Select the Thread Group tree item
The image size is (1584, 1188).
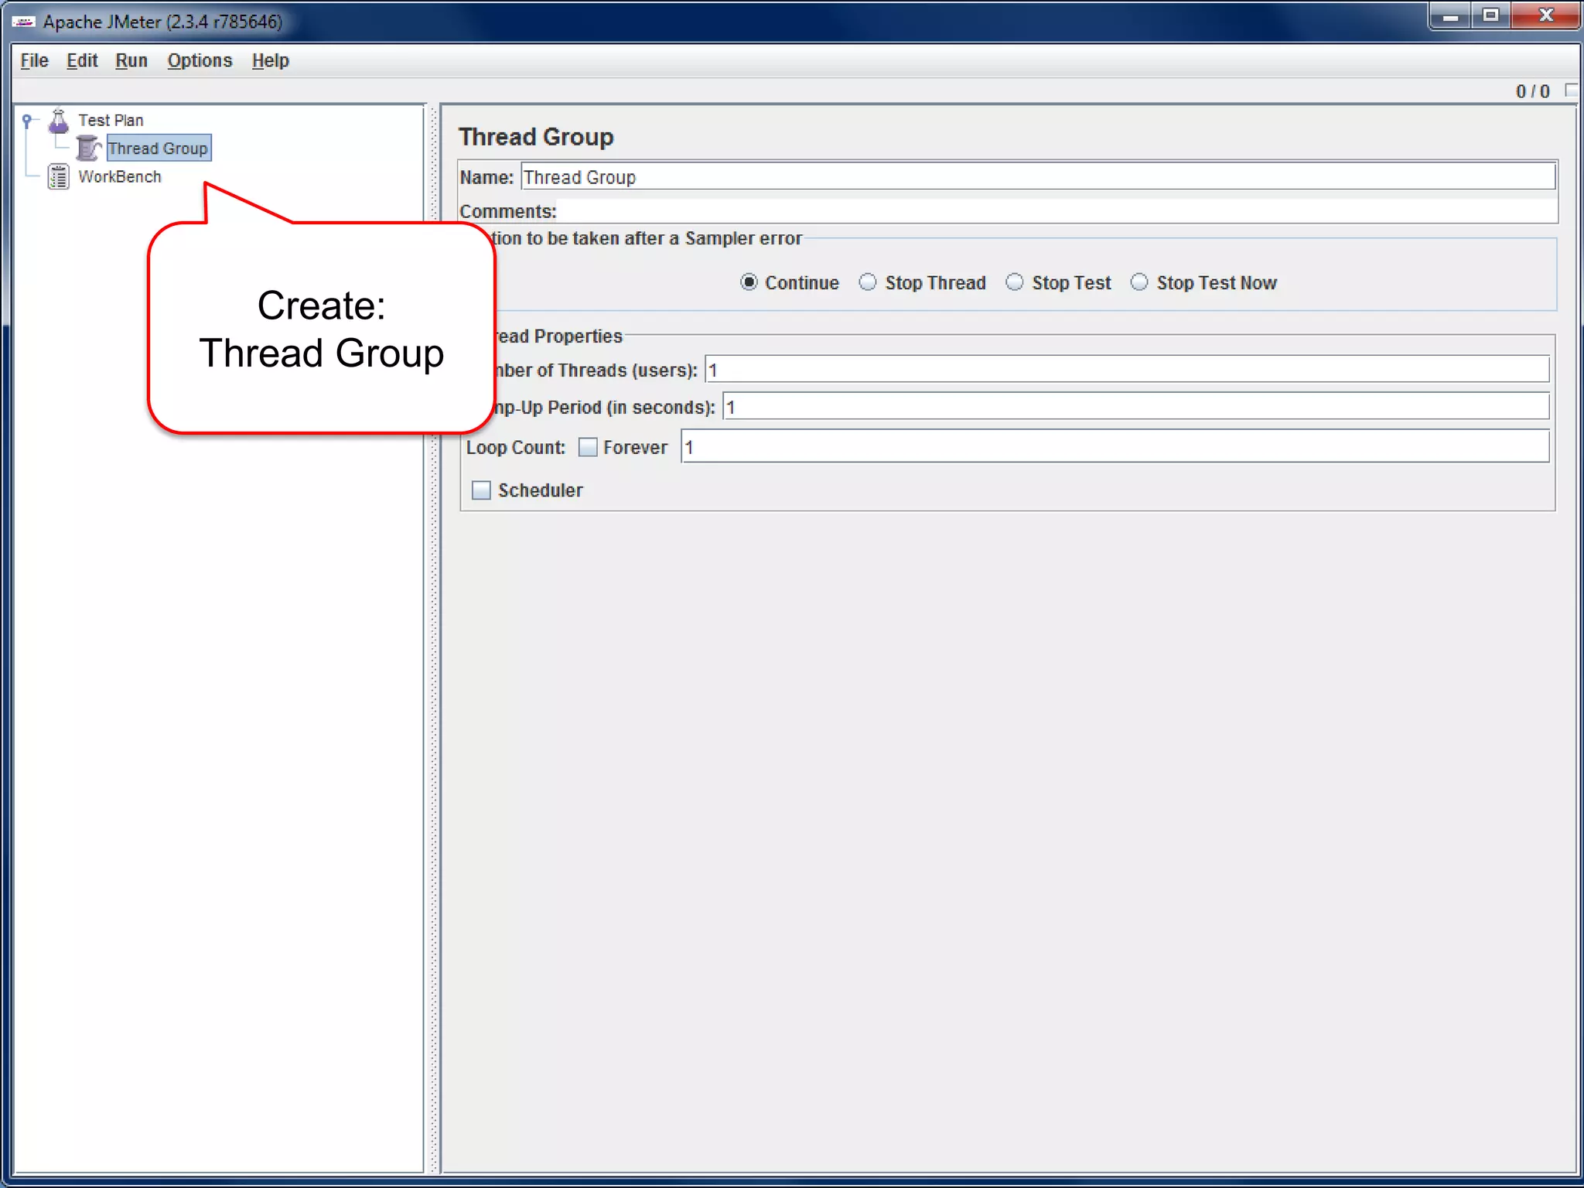click(x=159, y=148)
